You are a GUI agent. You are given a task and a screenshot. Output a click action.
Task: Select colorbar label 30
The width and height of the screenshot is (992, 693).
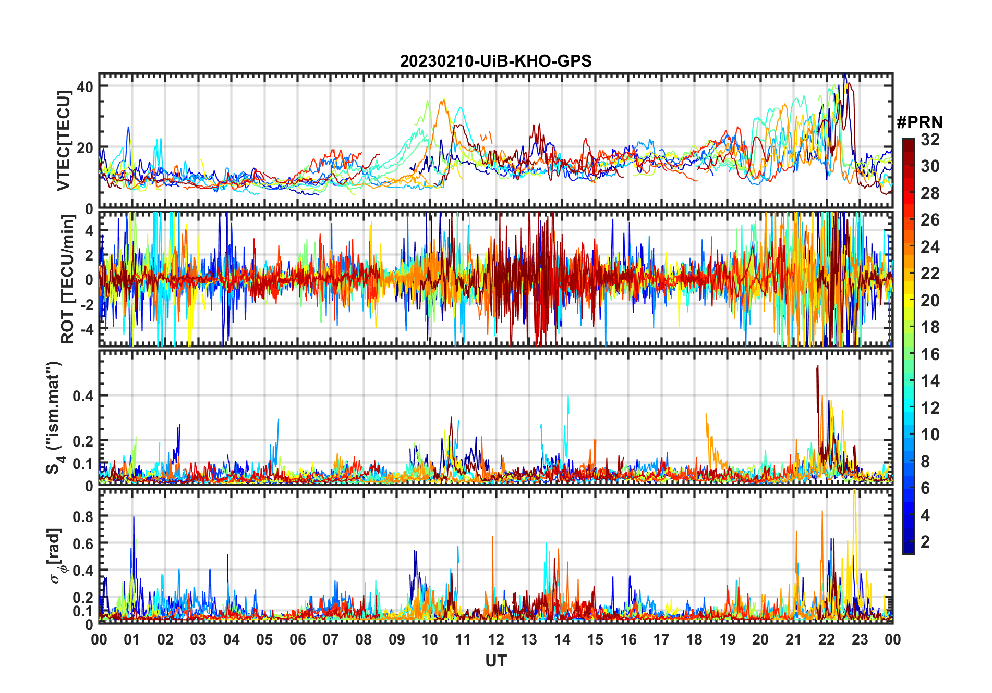930,166
